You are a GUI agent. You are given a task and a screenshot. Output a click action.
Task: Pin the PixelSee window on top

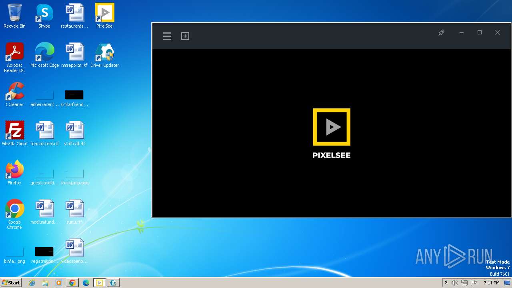[442, 32]
